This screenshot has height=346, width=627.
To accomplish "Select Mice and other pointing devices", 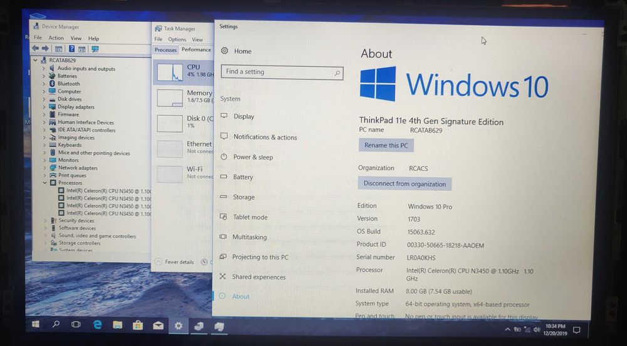I will 94,153.
